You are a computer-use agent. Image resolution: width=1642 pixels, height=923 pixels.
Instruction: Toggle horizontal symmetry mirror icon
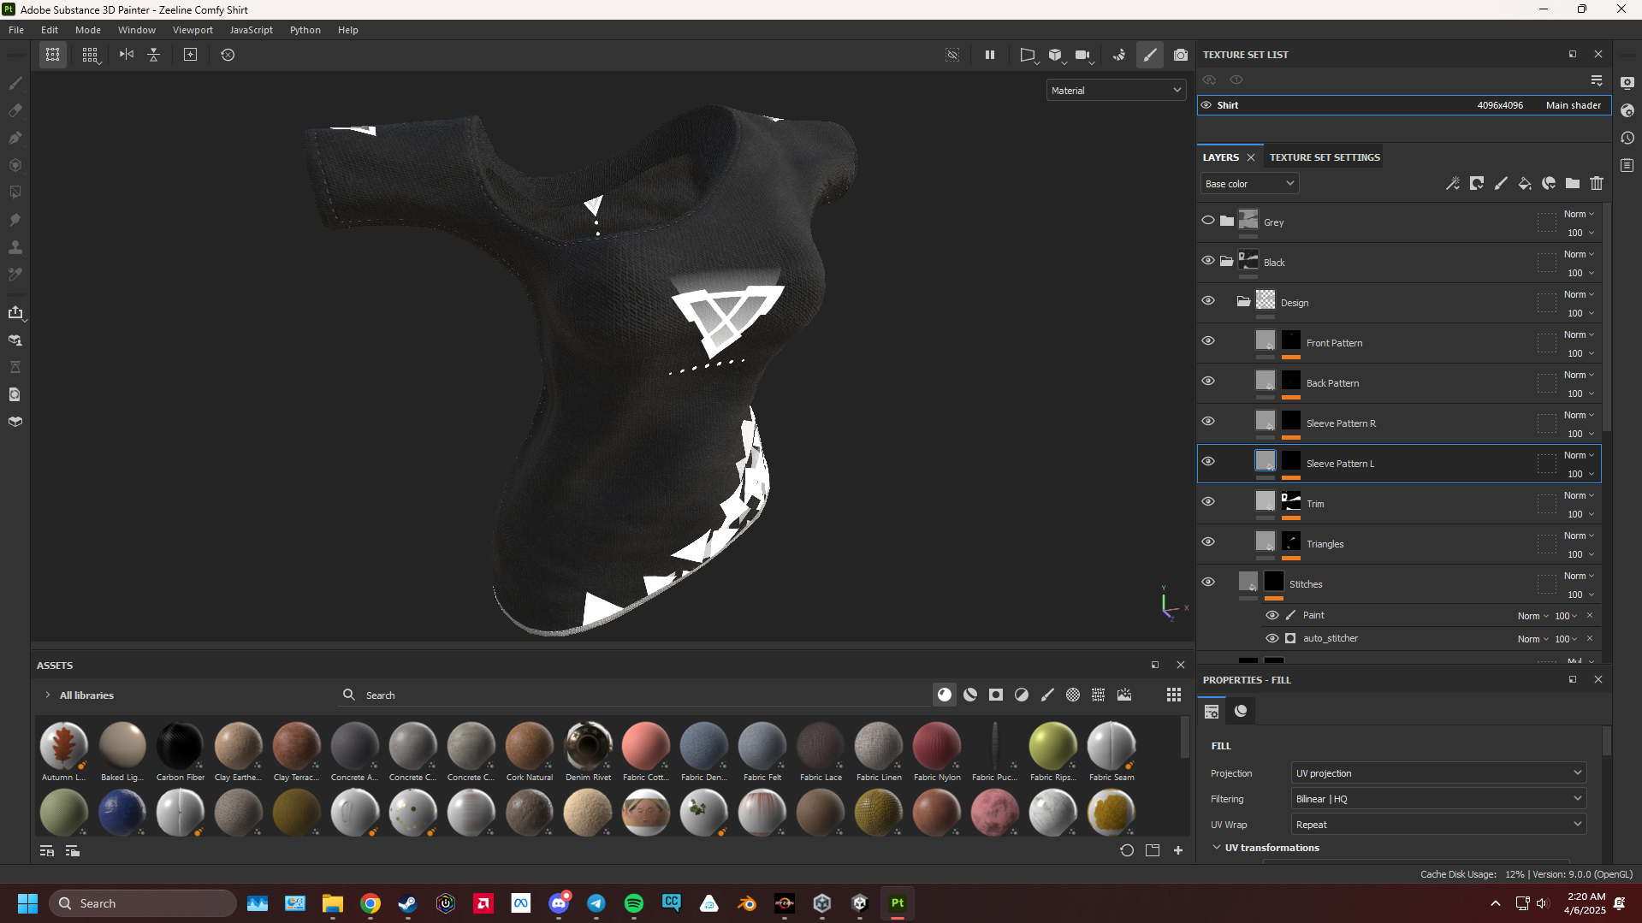tap(127, 55)
